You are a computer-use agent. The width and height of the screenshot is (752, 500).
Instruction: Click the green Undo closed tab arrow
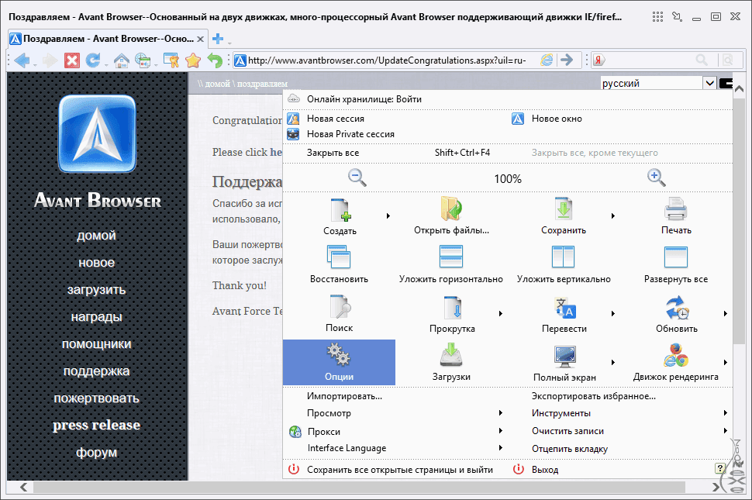[x=216, y=60]
